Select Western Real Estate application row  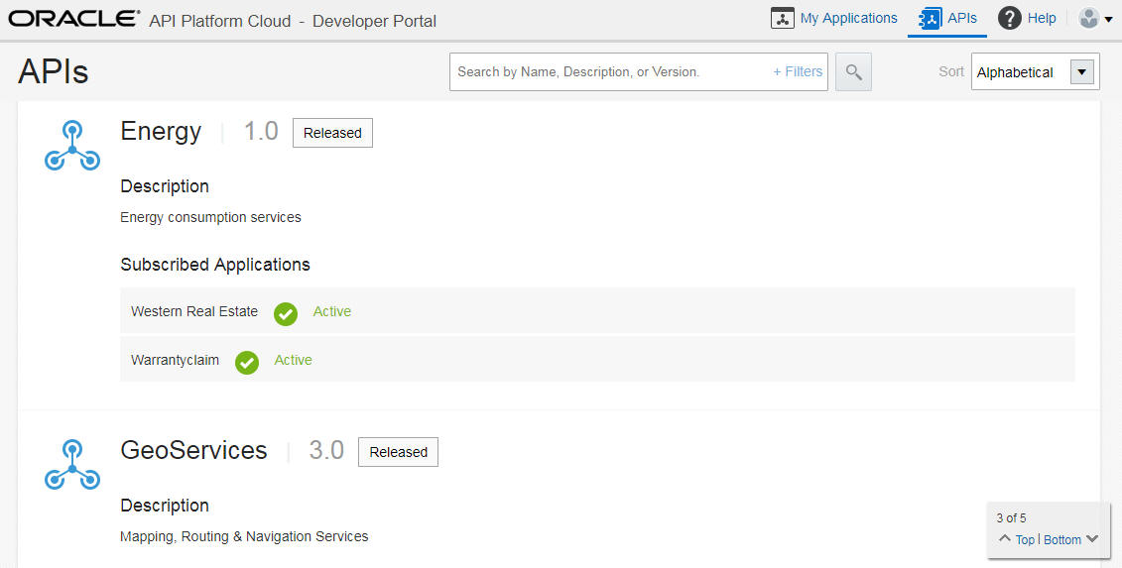597,311
